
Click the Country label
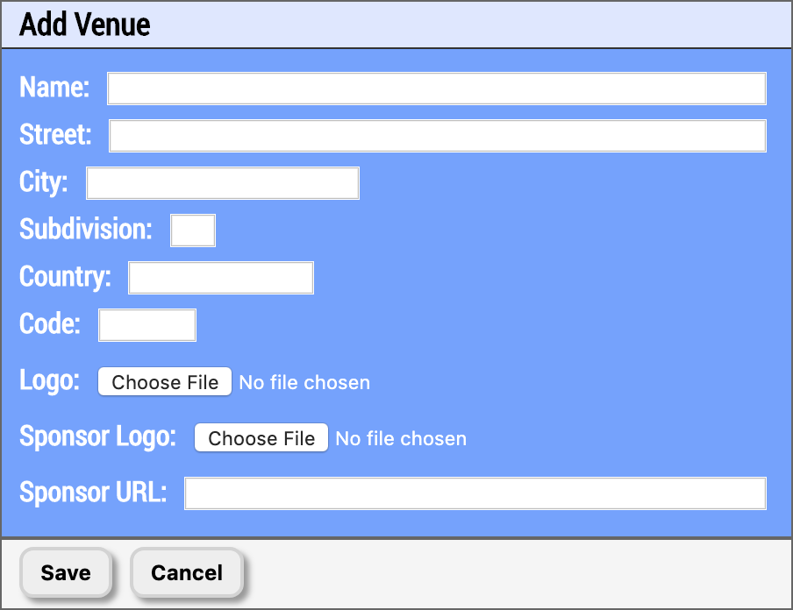64,277
